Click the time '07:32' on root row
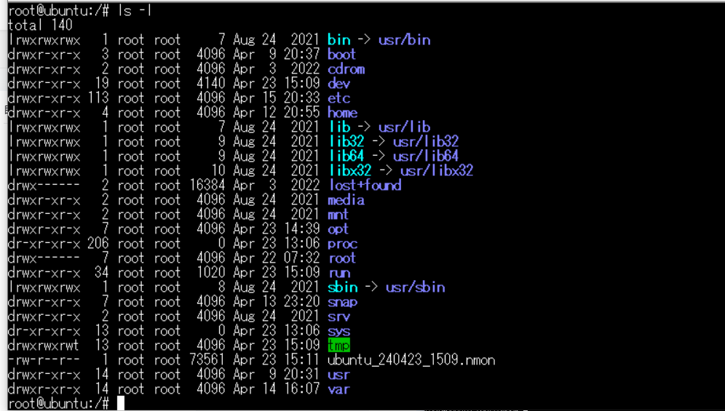The image size is (725, 411). tap(302, 258)
